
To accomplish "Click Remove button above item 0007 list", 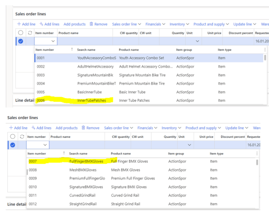I will pyautogui.click(x=90, y=128).
